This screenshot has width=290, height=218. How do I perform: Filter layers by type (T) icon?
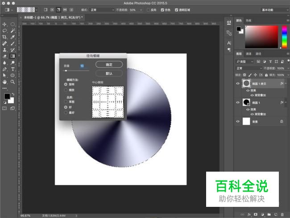pos(270,62)
